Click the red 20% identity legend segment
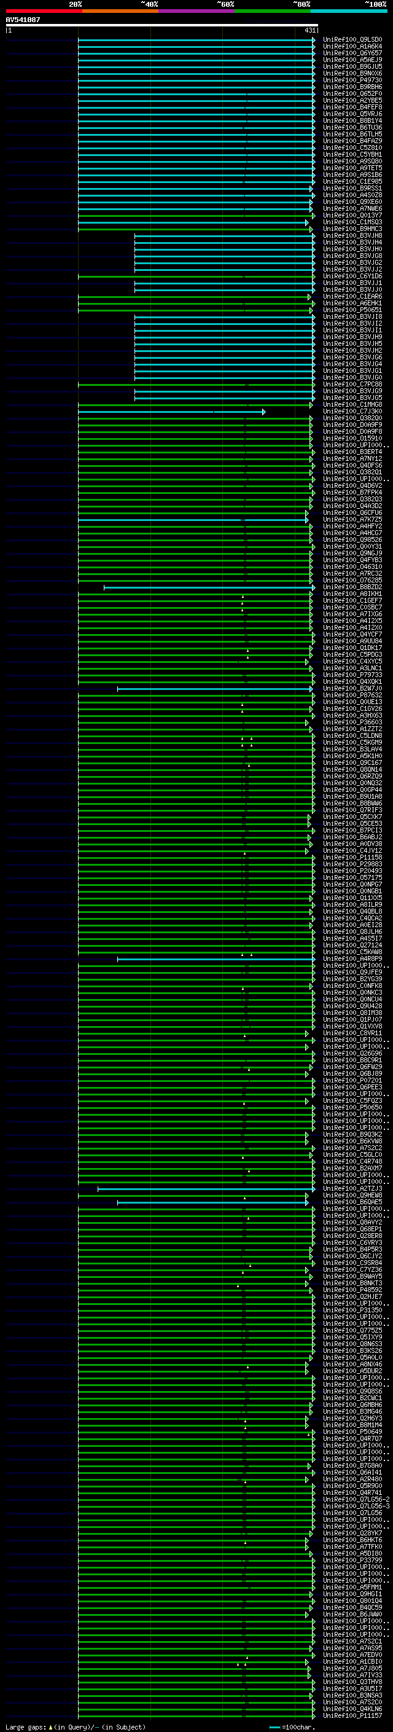The image size is (393, 1732). click(44, 11)
